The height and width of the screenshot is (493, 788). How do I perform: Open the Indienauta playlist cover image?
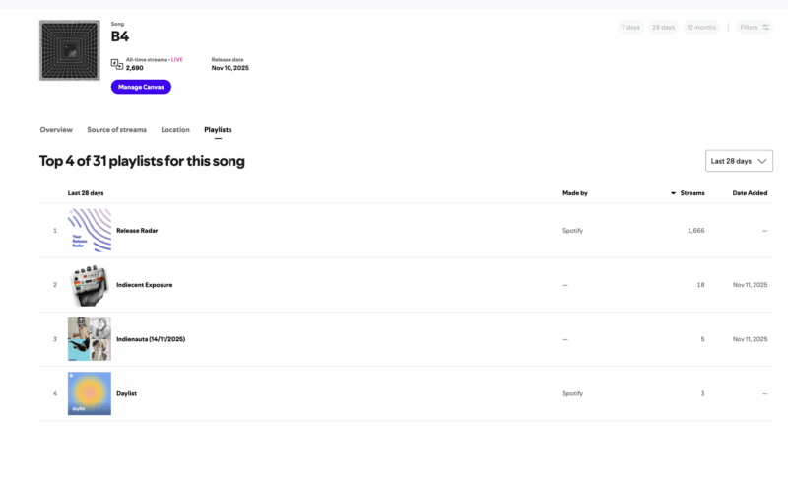coord(89,339)
